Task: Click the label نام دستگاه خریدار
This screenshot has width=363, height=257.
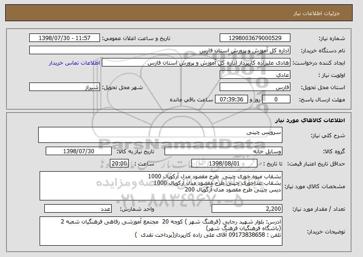Action: point(323,50)
